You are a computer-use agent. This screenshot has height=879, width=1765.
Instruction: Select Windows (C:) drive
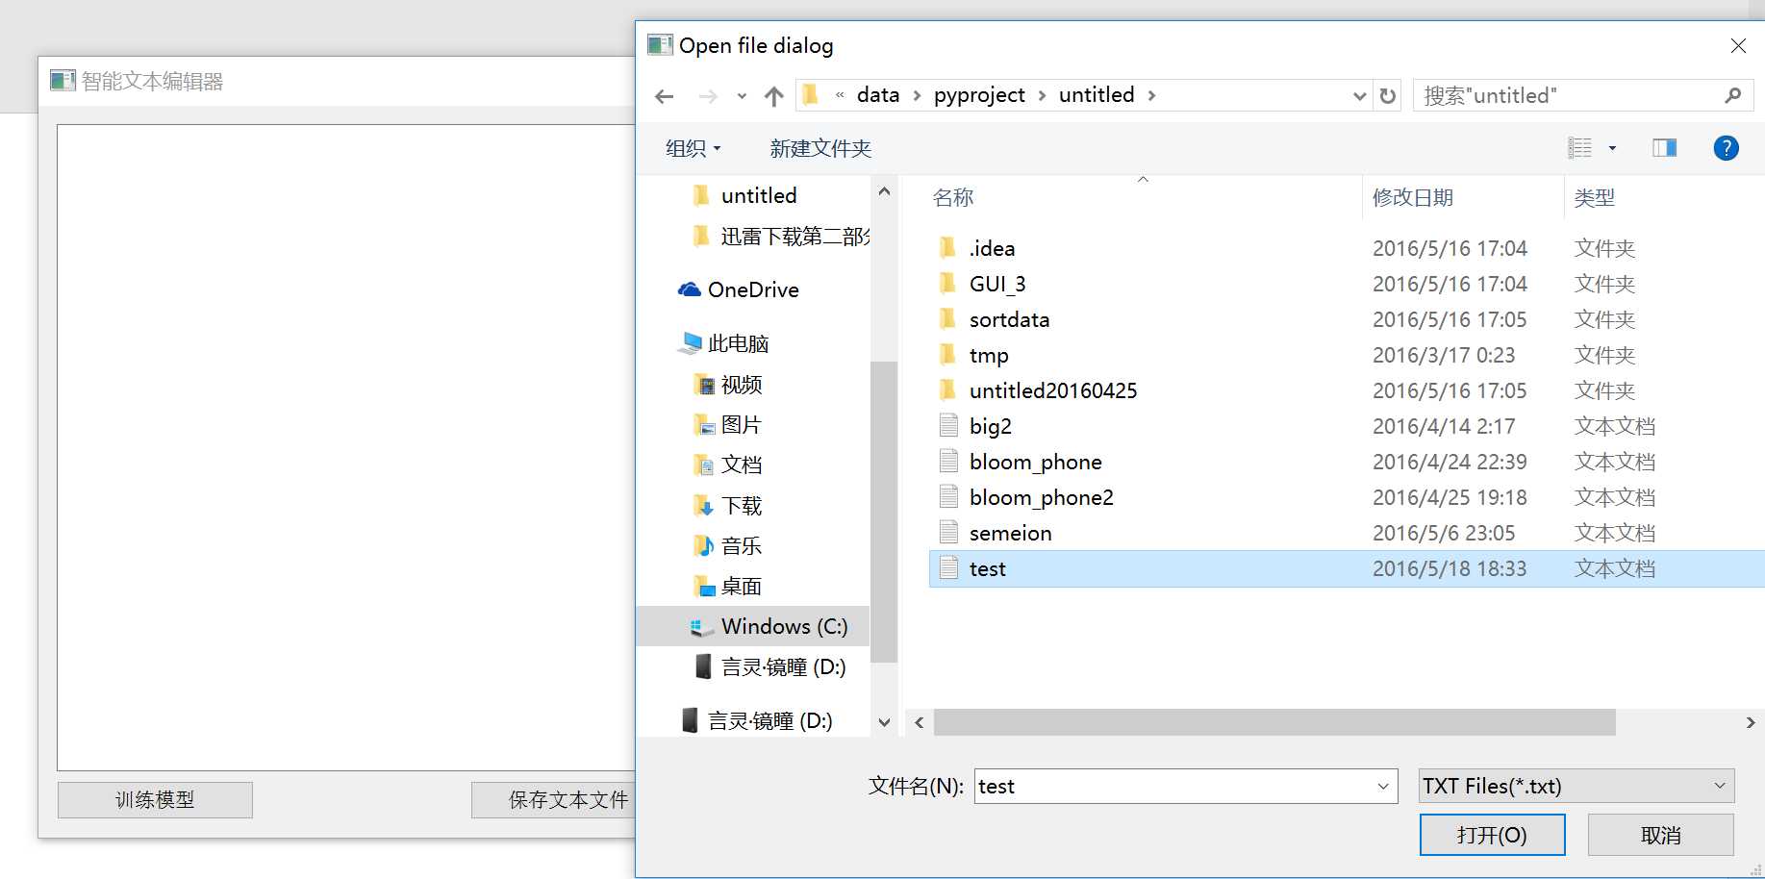tap(753, 626)
